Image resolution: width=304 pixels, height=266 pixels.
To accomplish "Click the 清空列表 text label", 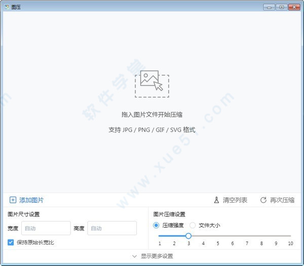I will coord(235,200).
